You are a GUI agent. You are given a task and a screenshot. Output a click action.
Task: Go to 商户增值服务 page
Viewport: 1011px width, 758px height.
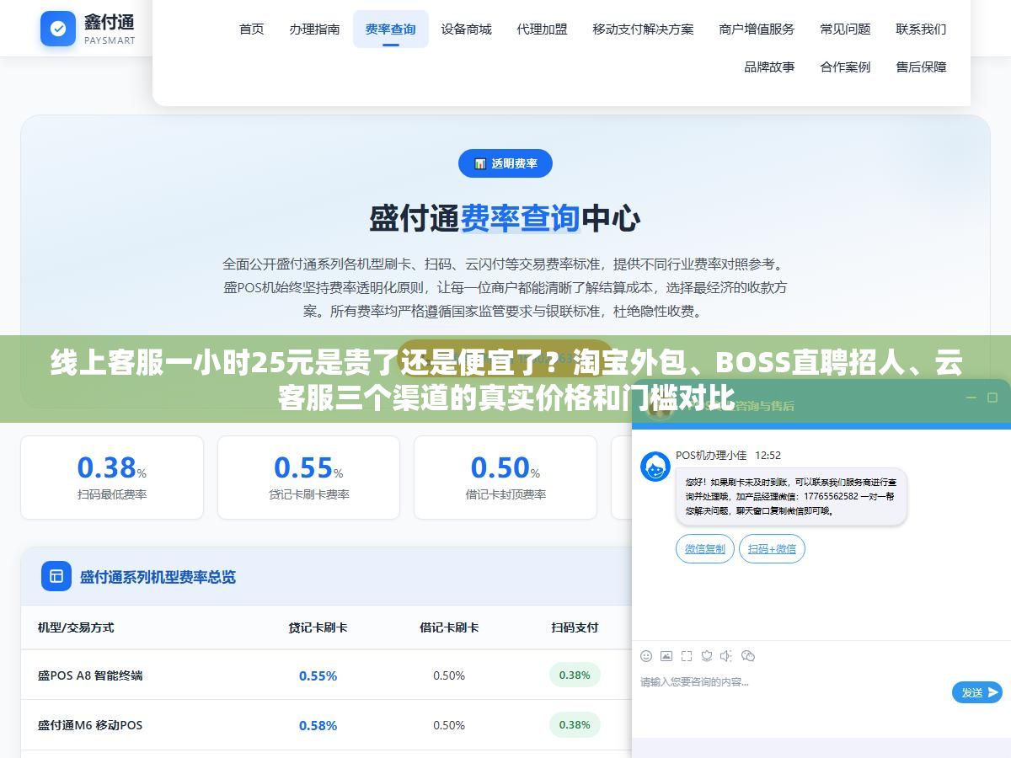point(757,29)
